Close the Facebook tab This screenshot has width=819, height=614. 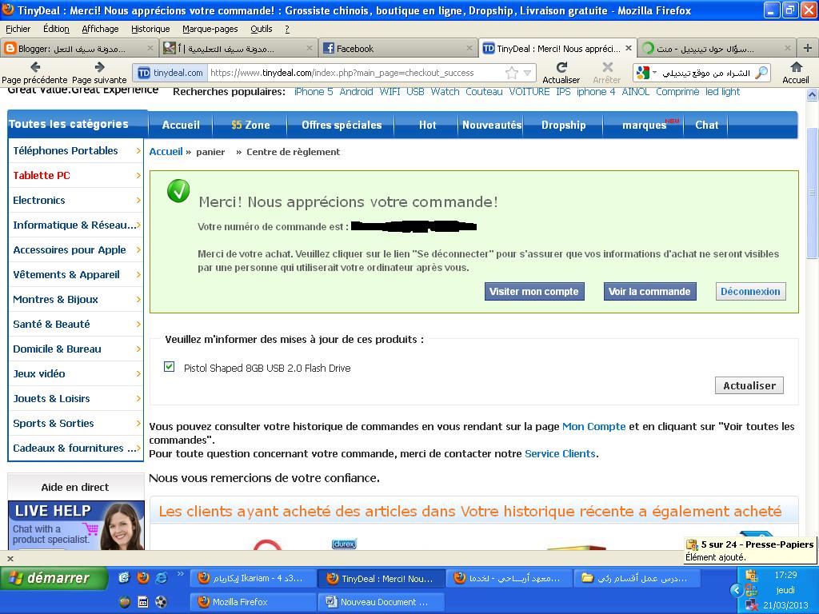469,48
